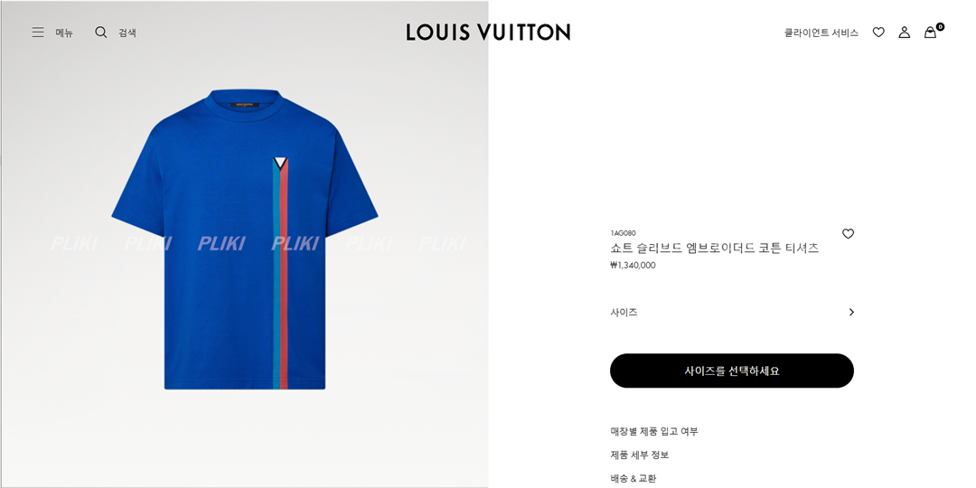
Task: Click the 사이즈를 선택하세요 button
Action: pos(732,371)
